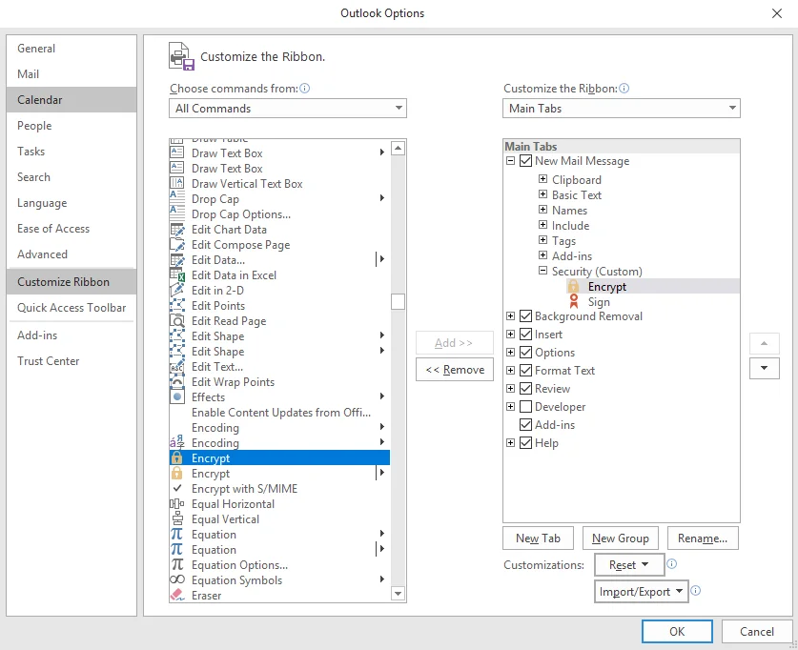Viewport: 798px width, 650px height.
Task: Click the Equal Vertical icon
Action: click(x=176, y=518)
